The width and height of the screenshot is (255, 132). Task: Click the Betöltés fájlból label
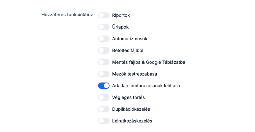(x=130, y=50)
